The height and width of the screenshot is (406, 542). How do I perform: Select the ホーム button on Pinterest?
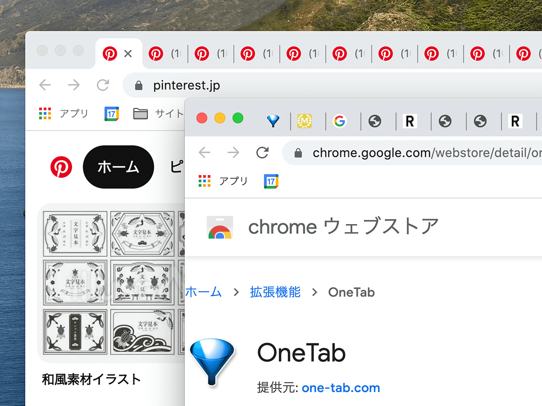tap(118, 167)
